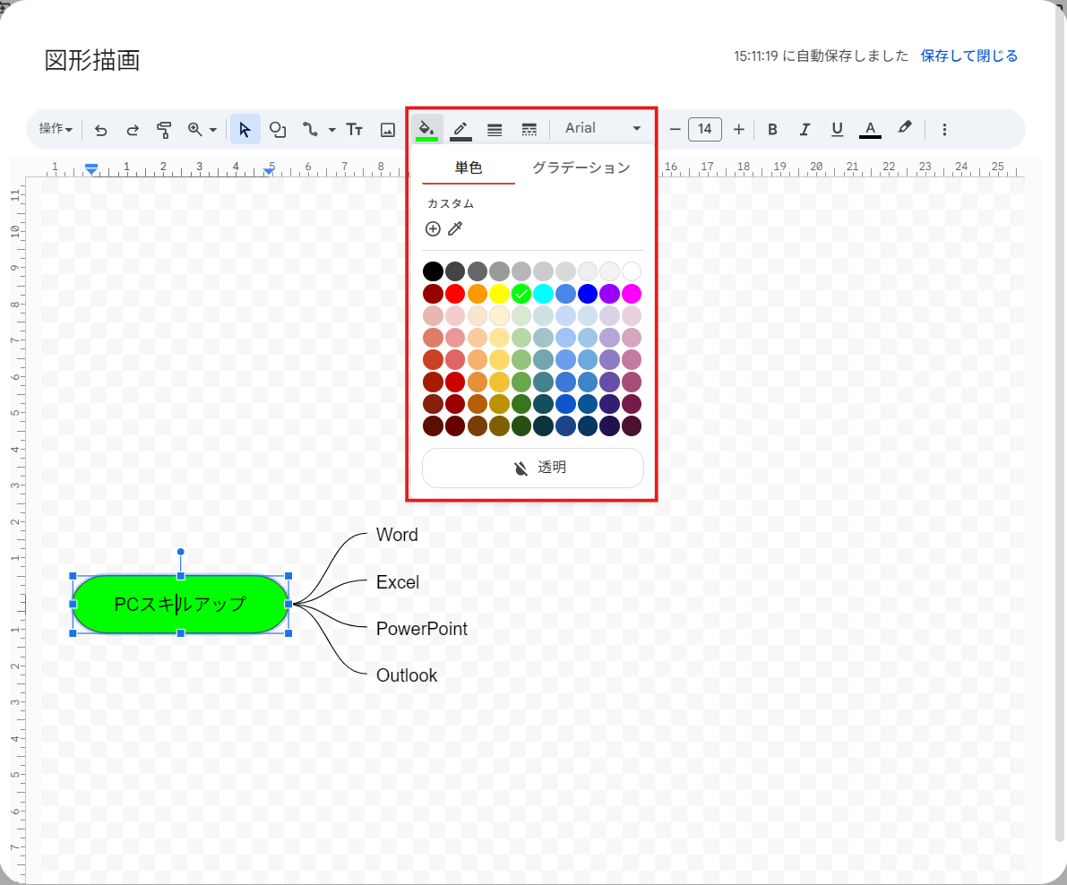This screenshot has height=885, width=1067.
Task: Click the zoom magnifier icon
Action: pos(195,129)
